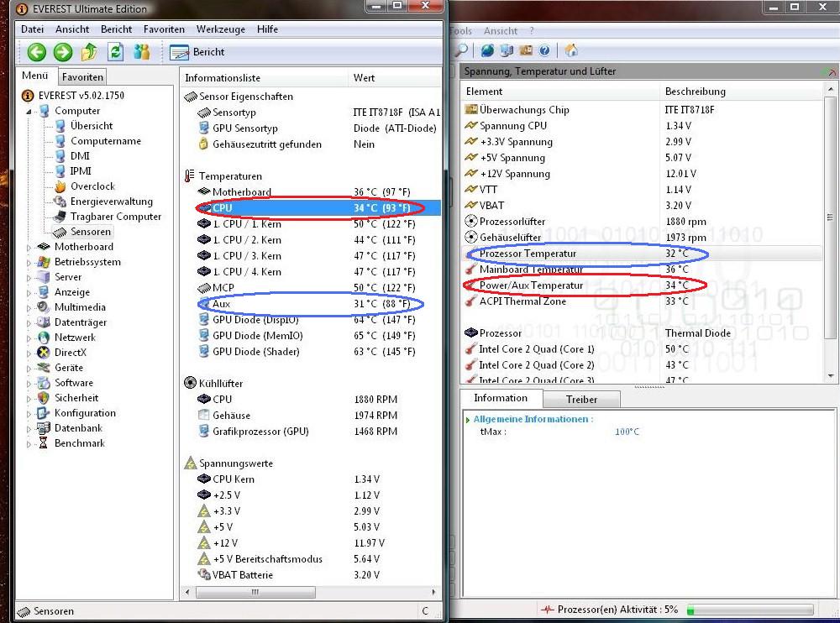Click the users icon in EVEREST toolbar

click(141, 52)
